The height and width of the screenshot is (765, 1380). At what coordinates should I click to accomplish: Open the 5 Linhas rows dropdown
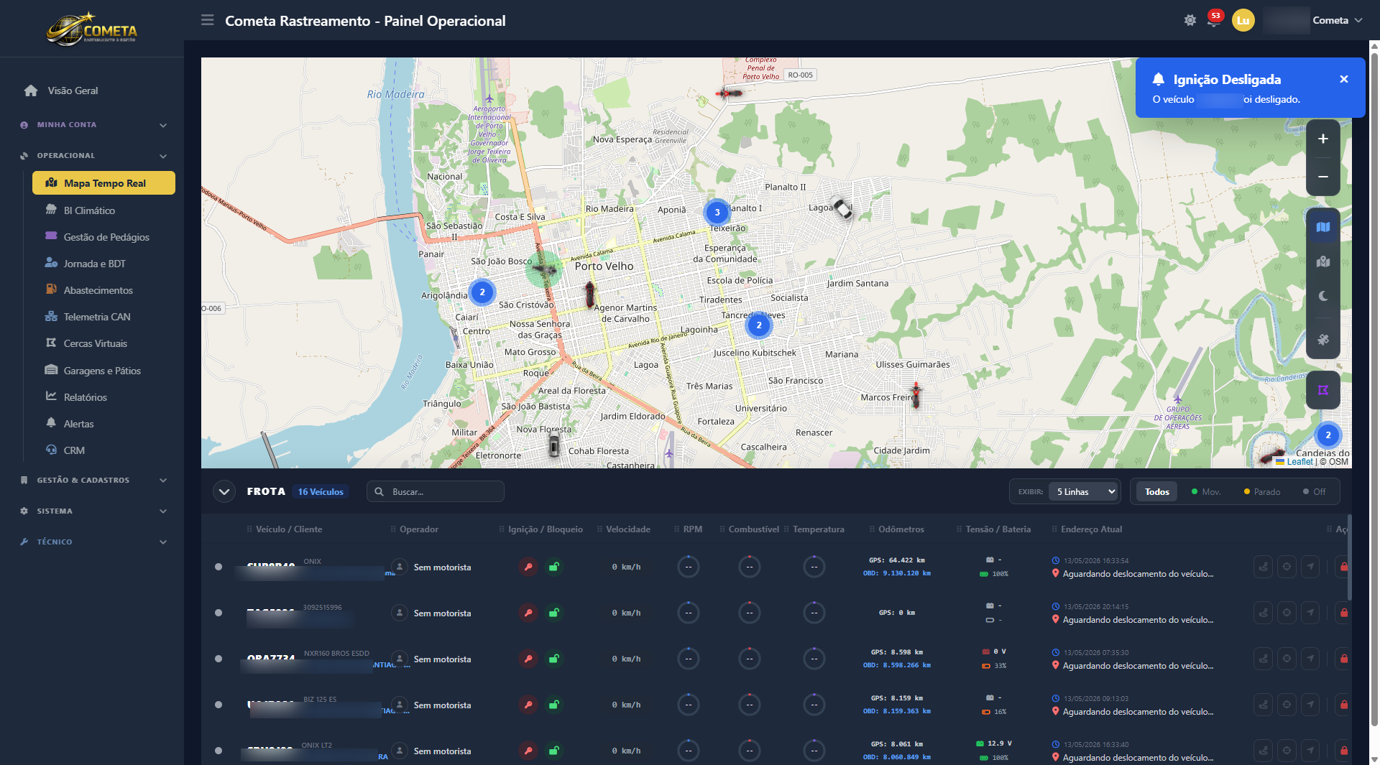[x=1084, y=492]
